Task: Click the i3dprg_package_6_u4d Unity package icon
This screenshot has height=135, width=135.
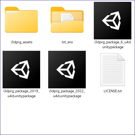Action: click(112, 20)
